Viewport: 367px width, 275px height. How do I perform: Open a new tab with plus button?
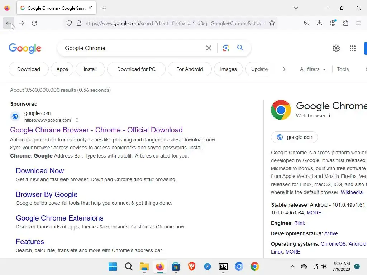click(x=104, y=8)
